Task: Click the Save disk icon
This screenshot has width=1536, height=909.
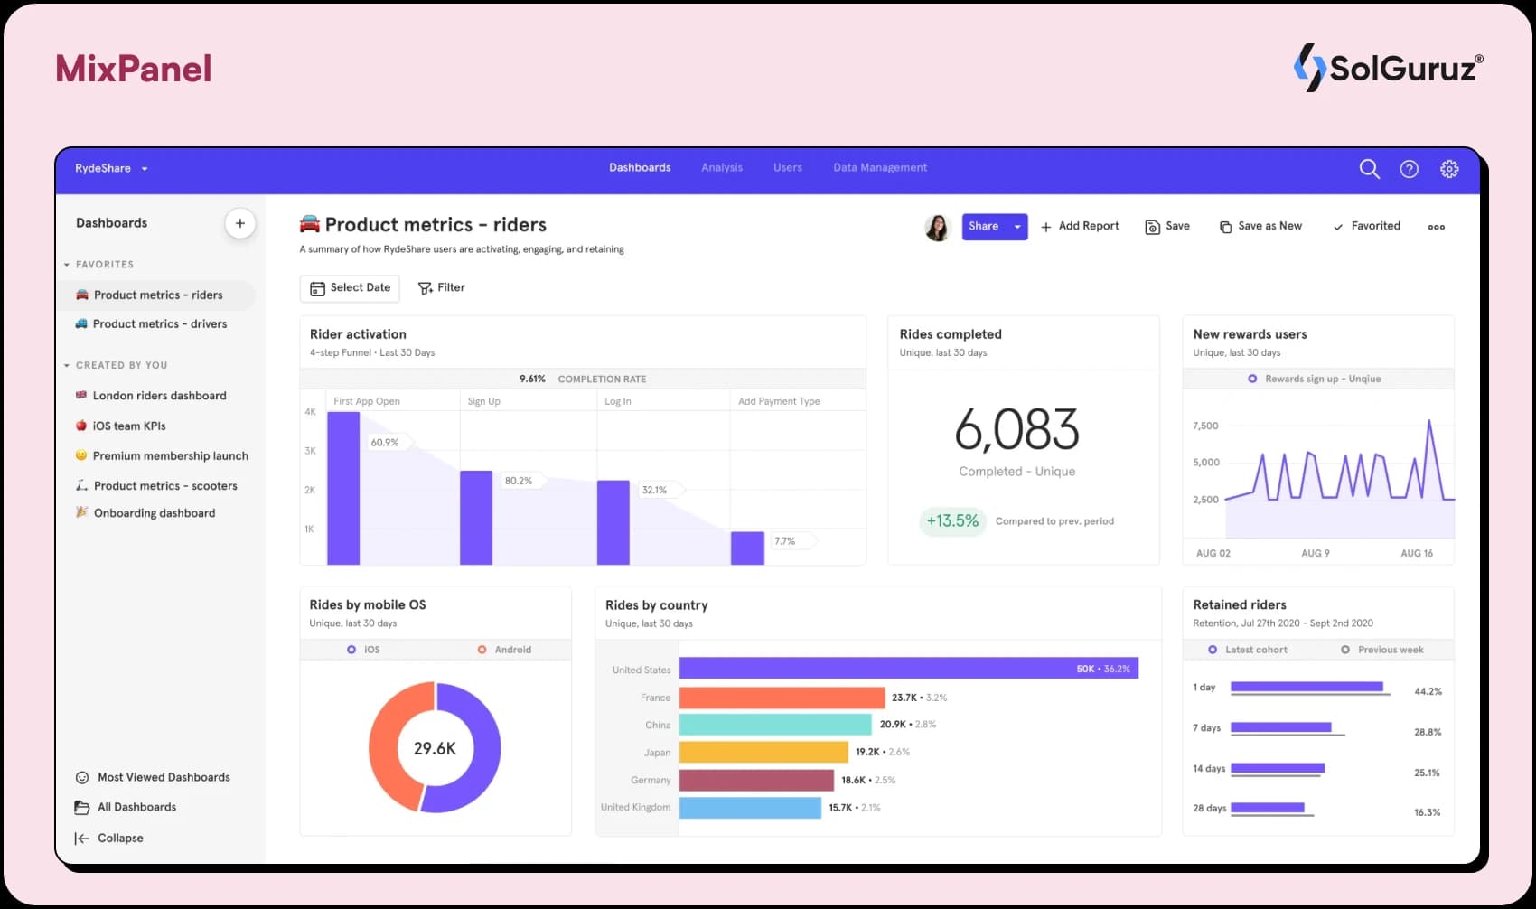Action: coord(1152,227)
